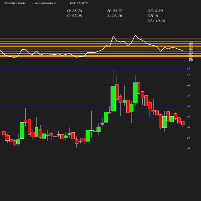Click the price axis label 16
The height and width of the screenshot is (201, 201).
click(189, 148)
